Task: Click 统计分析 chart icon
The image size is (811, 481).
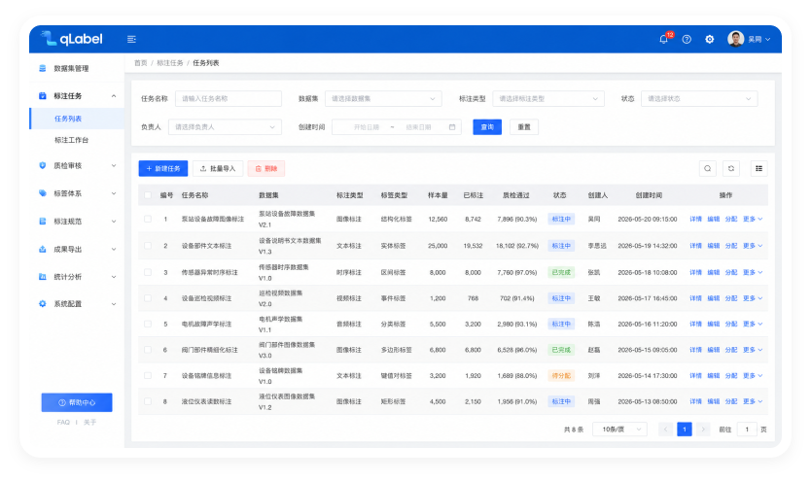Action: click(43, 277)
